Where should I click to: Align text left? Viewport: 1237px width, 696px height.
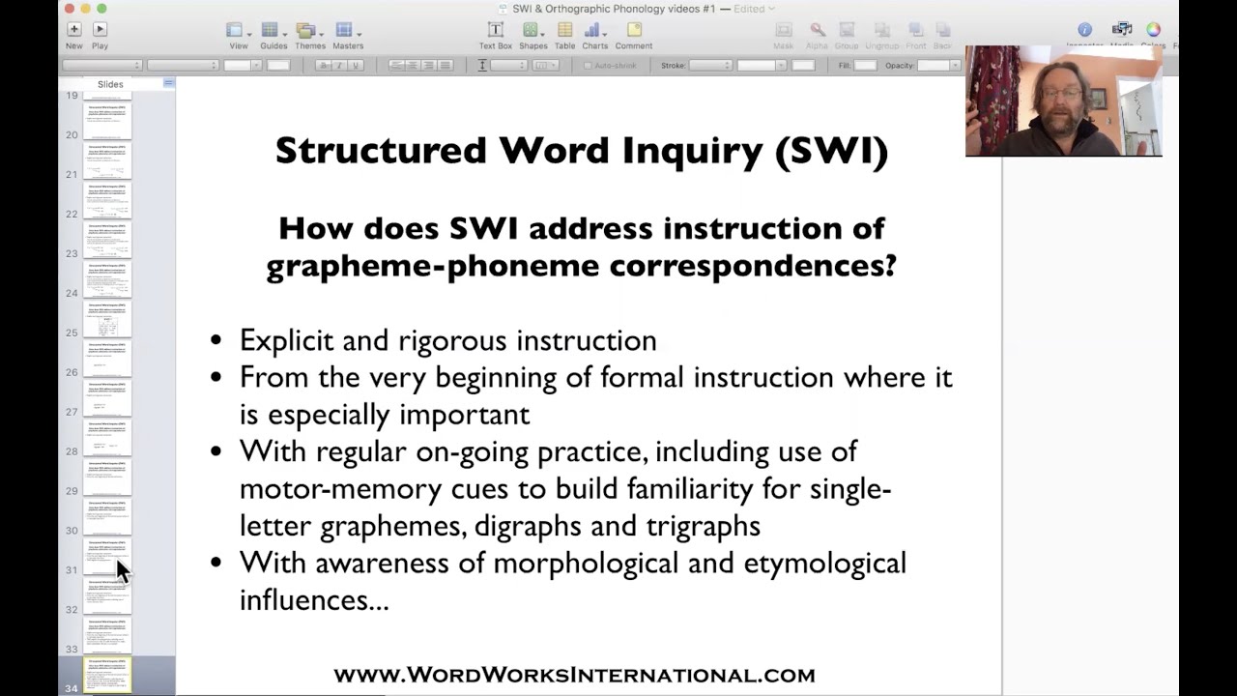(396, 66)
